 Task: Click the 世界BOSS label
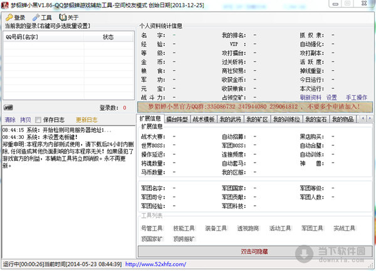[x=153, y=146]
